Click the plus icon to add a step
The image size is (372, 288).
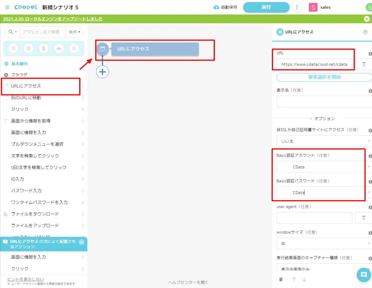click(x=102, y=72)
